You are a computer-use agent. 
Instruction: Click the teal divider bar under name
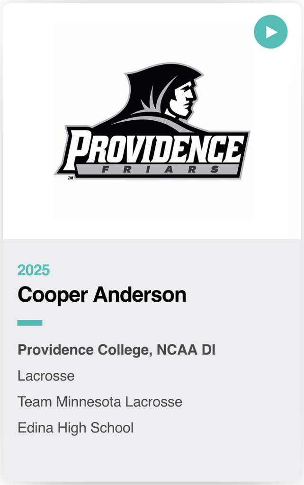[30, 323]
